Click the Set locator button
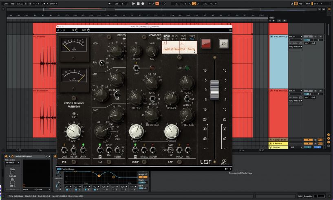Image resolution: width=333 pixels, height=200 pixels. pyautogui.click(x=272, y=18)
